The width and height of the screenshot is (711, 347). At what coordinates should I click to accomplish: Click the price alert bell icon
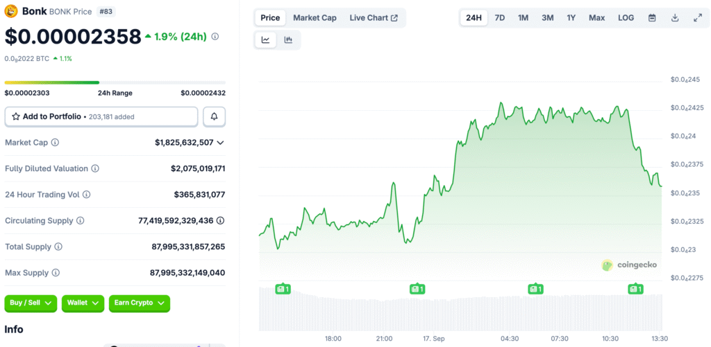pyautogui.click(x=214, y=116)
